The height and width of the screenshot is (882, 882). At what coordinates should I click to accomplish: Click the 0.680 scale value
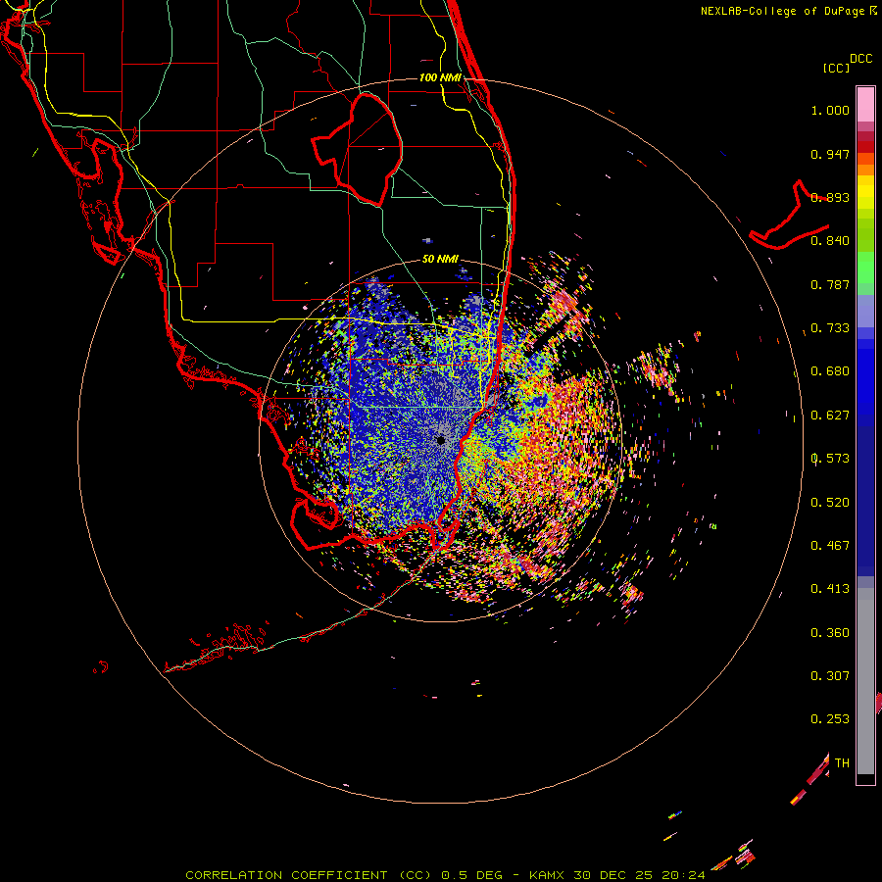(x=830, y=371)
